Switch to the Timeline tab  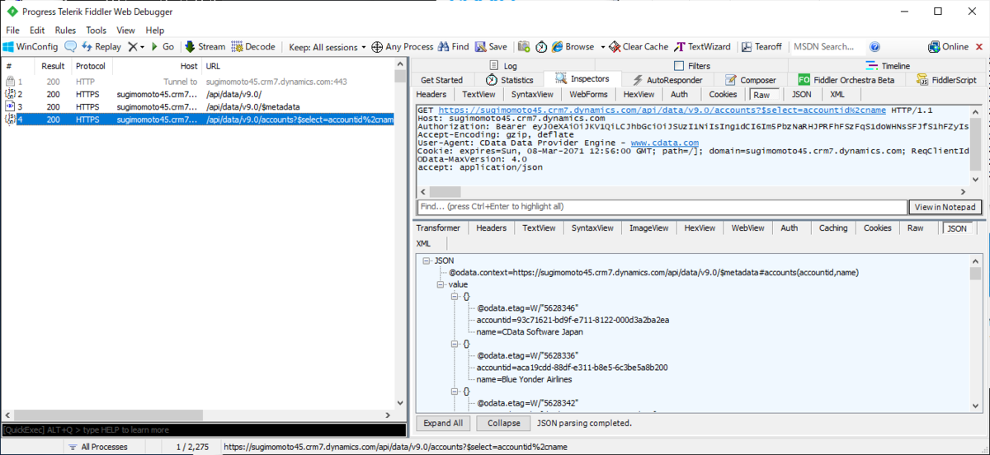(888, 66)
